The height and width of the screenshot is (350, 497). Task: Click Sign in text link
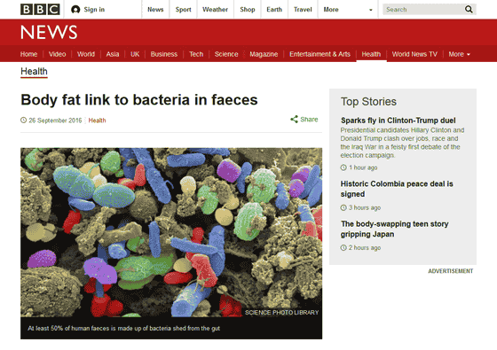tap(94, 10)
